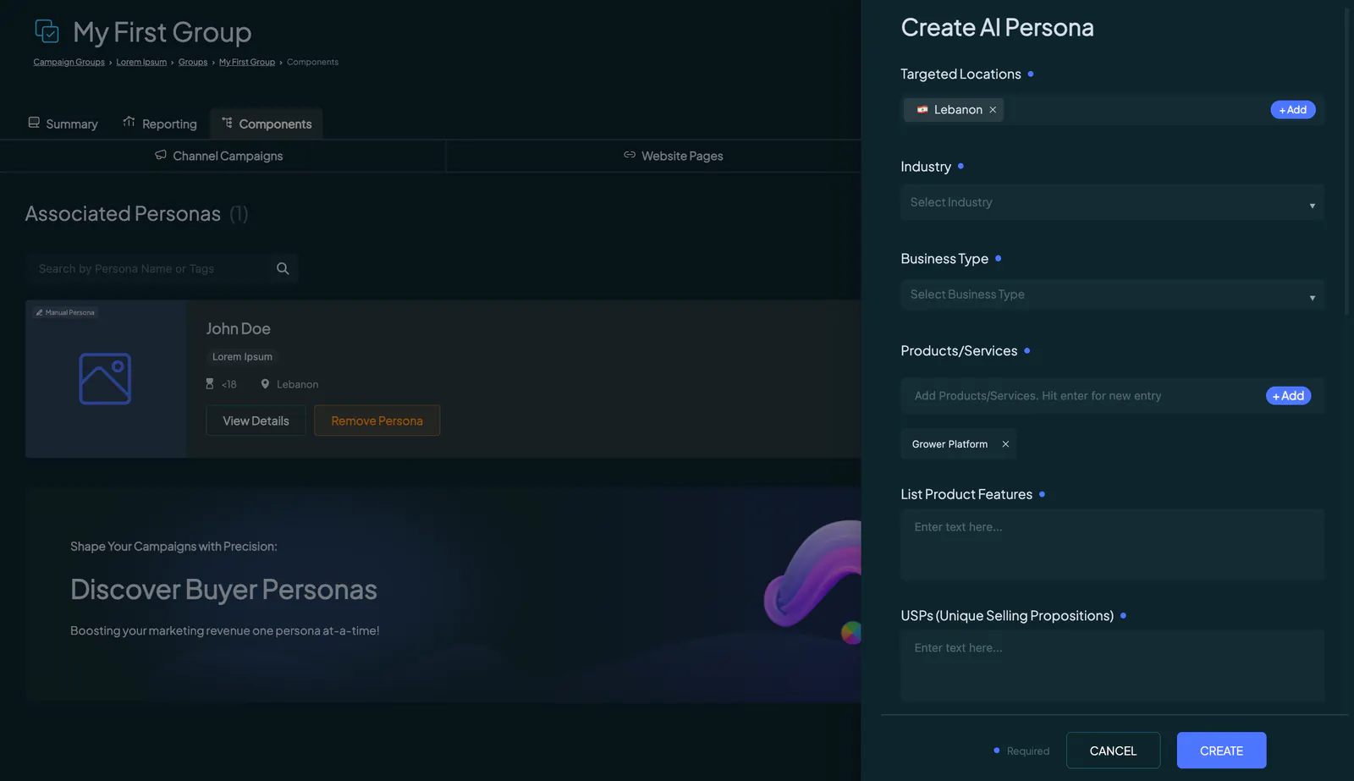Switch to the Reporting tab
This screenshot has width=1354, height=781.
coord(160,124)
